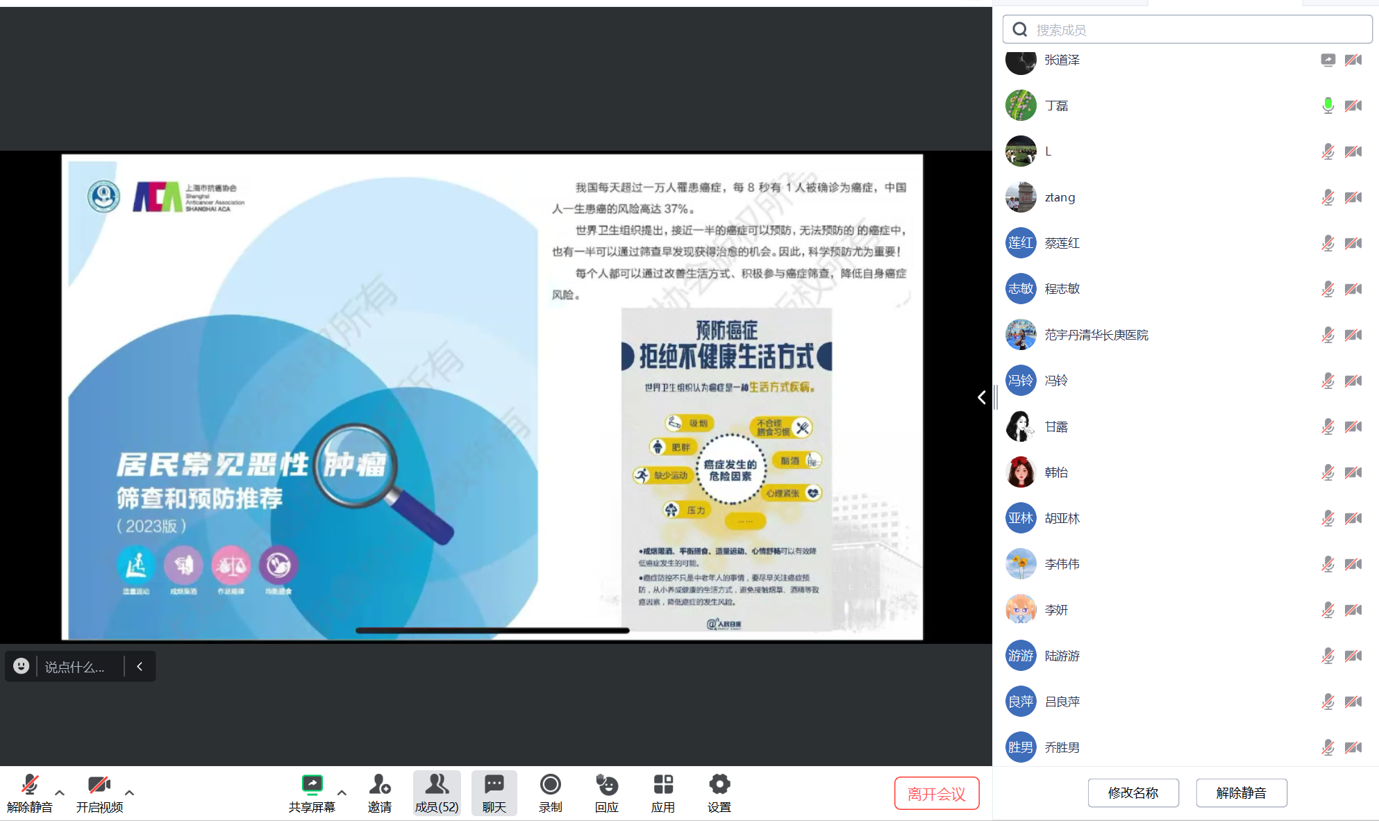Open the chat panel icon
Image resolution: width=1379 pixels, height=821 pixels.
point(494,785)
